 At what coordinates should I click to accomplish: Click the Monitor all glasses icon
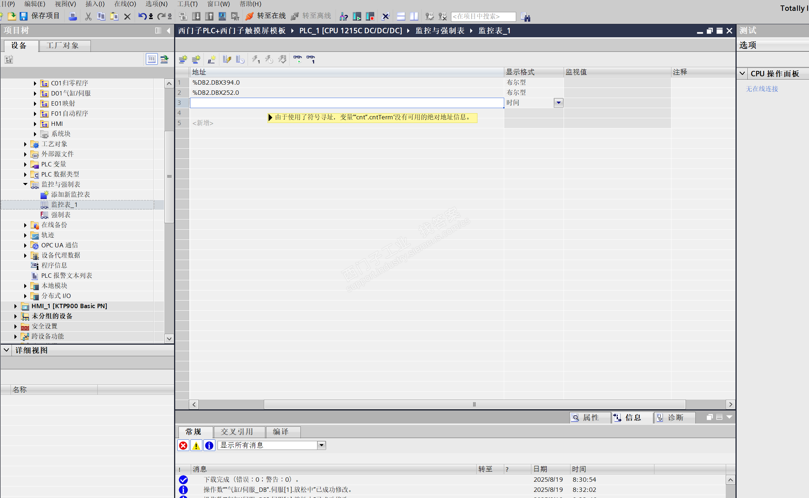click(298, 59)
